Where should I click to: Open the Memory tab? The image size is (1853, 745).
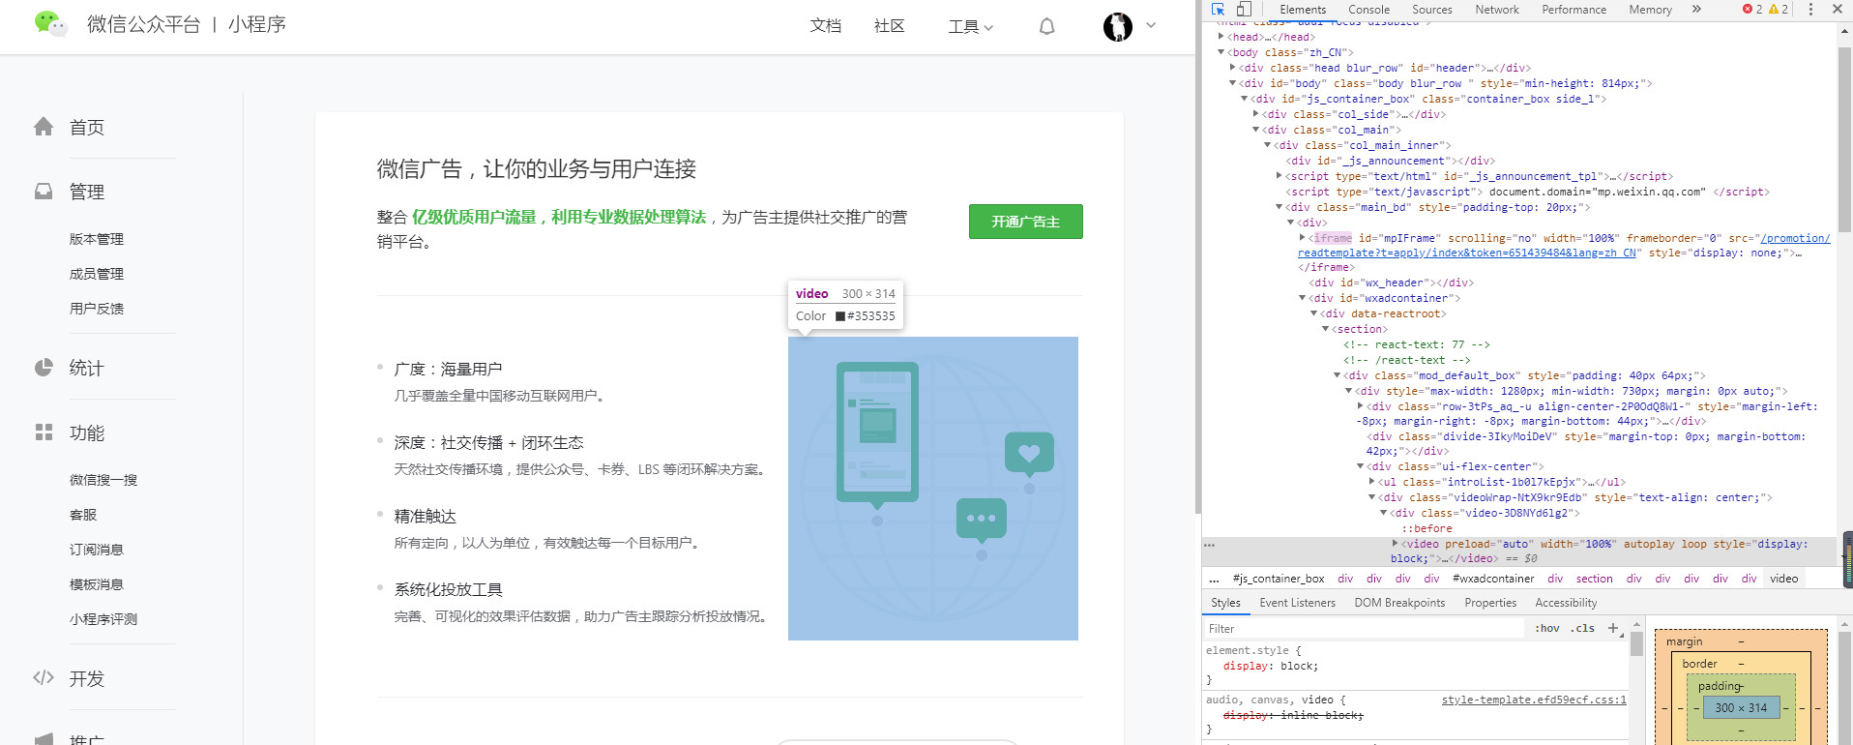coord(1650,10)
